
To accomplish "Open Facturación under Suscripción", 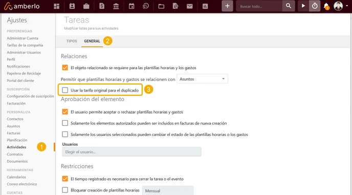I will pos(16,103).
